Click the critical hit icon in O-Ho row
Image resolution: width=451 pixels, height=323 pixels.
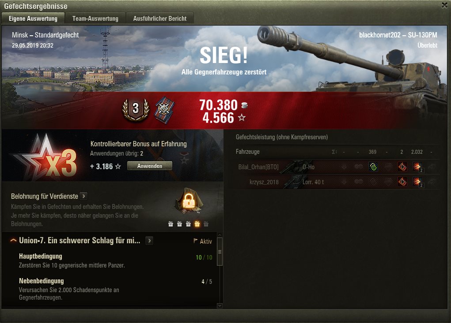(x=402, y=167)
